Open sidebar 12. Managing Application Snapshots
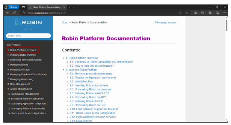 tap(27, 104)
